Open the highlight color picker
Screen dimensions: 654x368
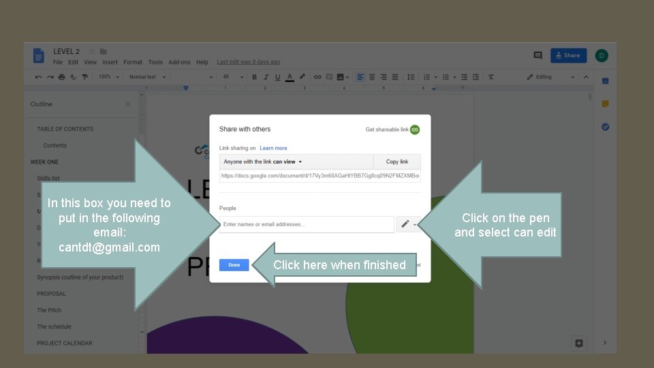point(302,77)
